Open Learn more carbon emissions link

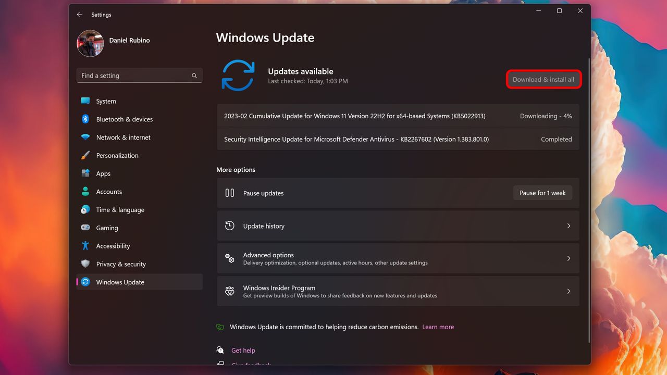438,327
